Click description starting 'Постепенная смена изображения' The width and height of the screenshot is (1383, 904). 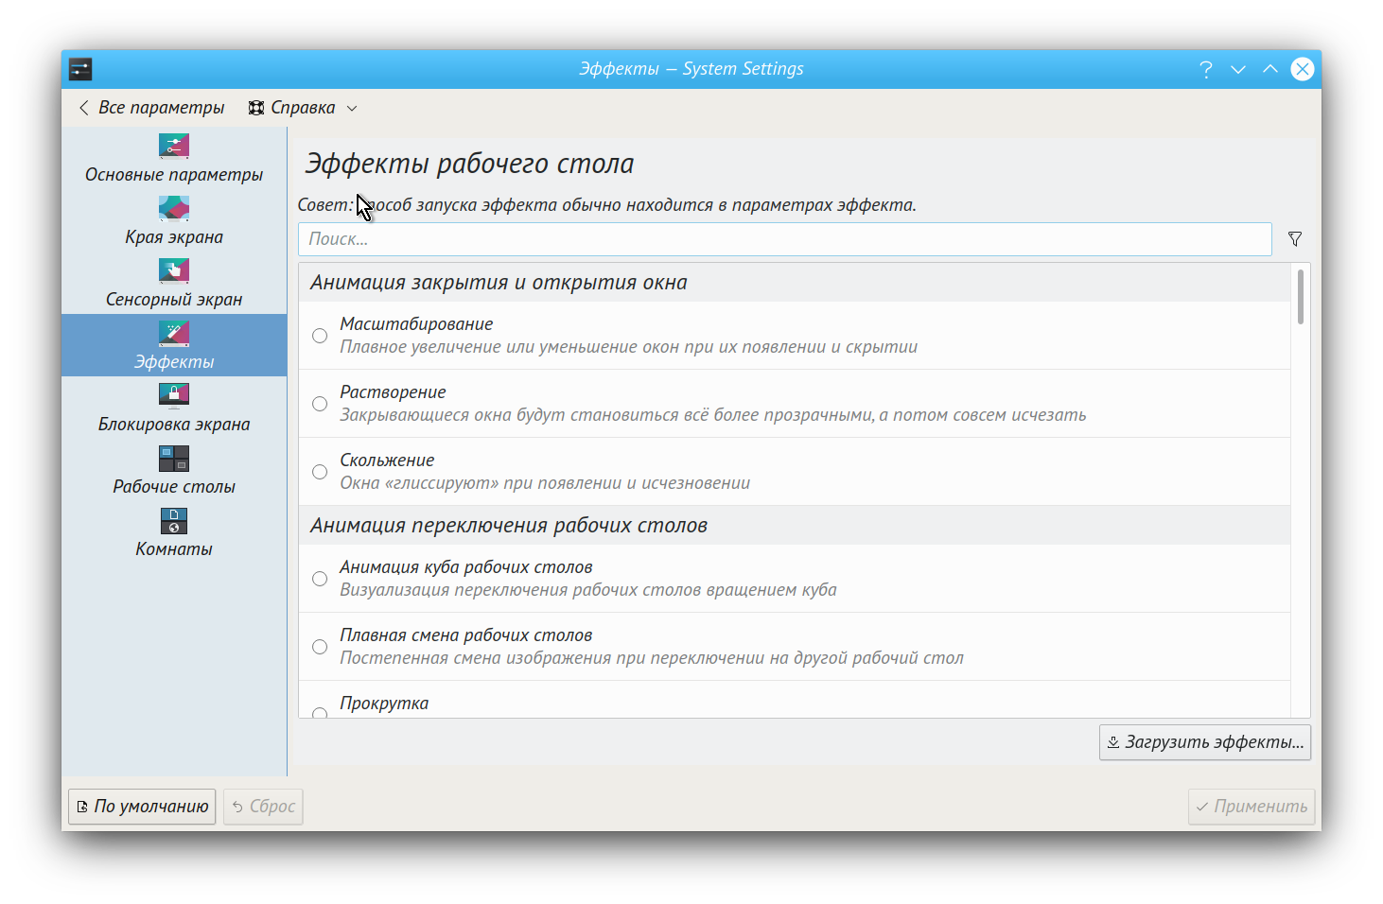(x=652, y=658)
